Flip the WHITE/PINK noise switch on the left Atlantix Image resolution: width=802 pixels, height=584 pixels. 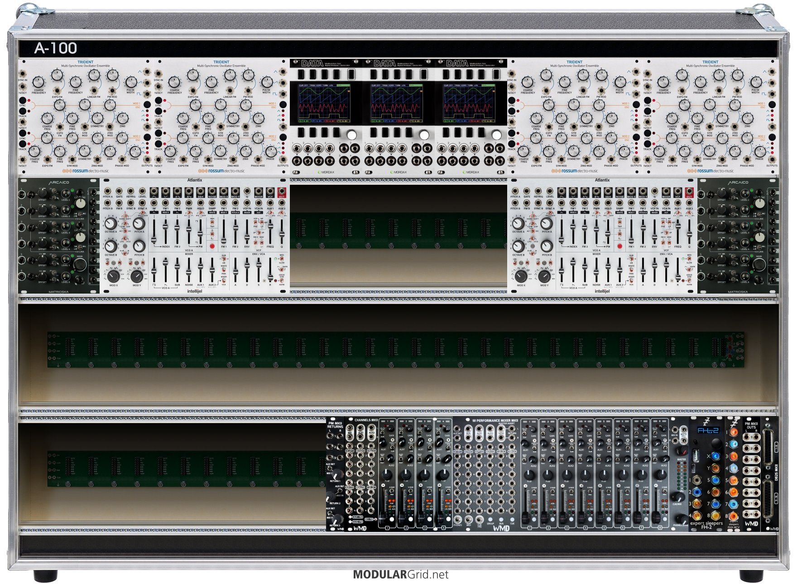[224, 270]
